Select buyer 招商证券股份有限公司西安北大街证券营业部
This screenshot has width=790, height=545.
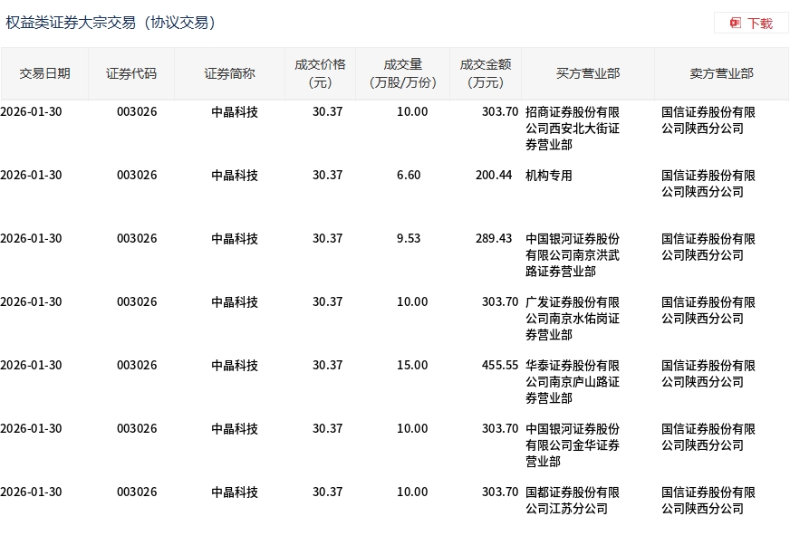click(x=573, y=129)
